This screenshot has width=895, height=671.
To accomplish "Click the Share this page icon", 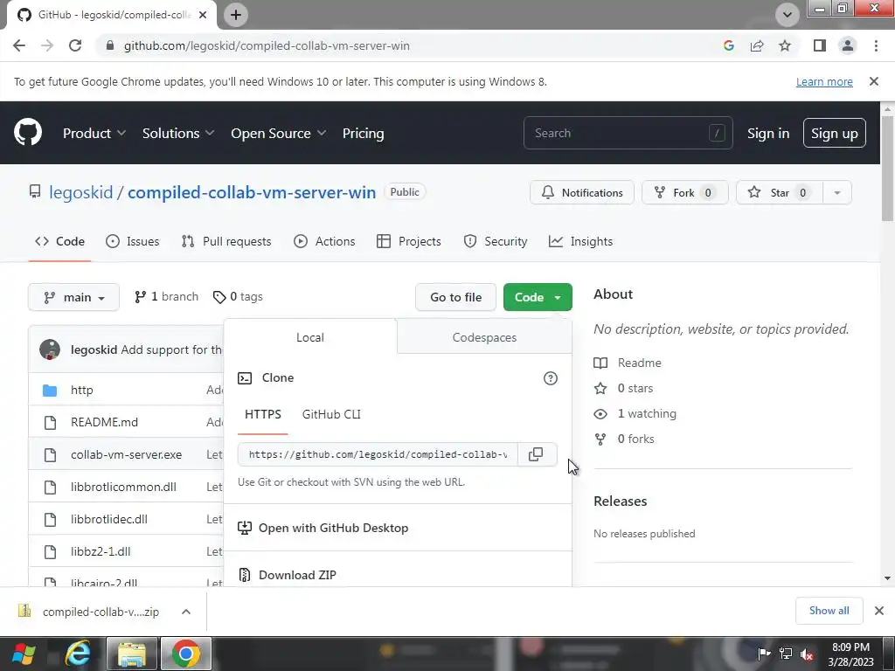I will click(x=757, y=45).
